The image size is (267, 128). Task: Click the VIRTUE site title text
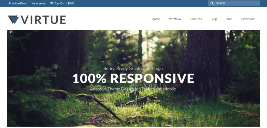click(43, 20)
